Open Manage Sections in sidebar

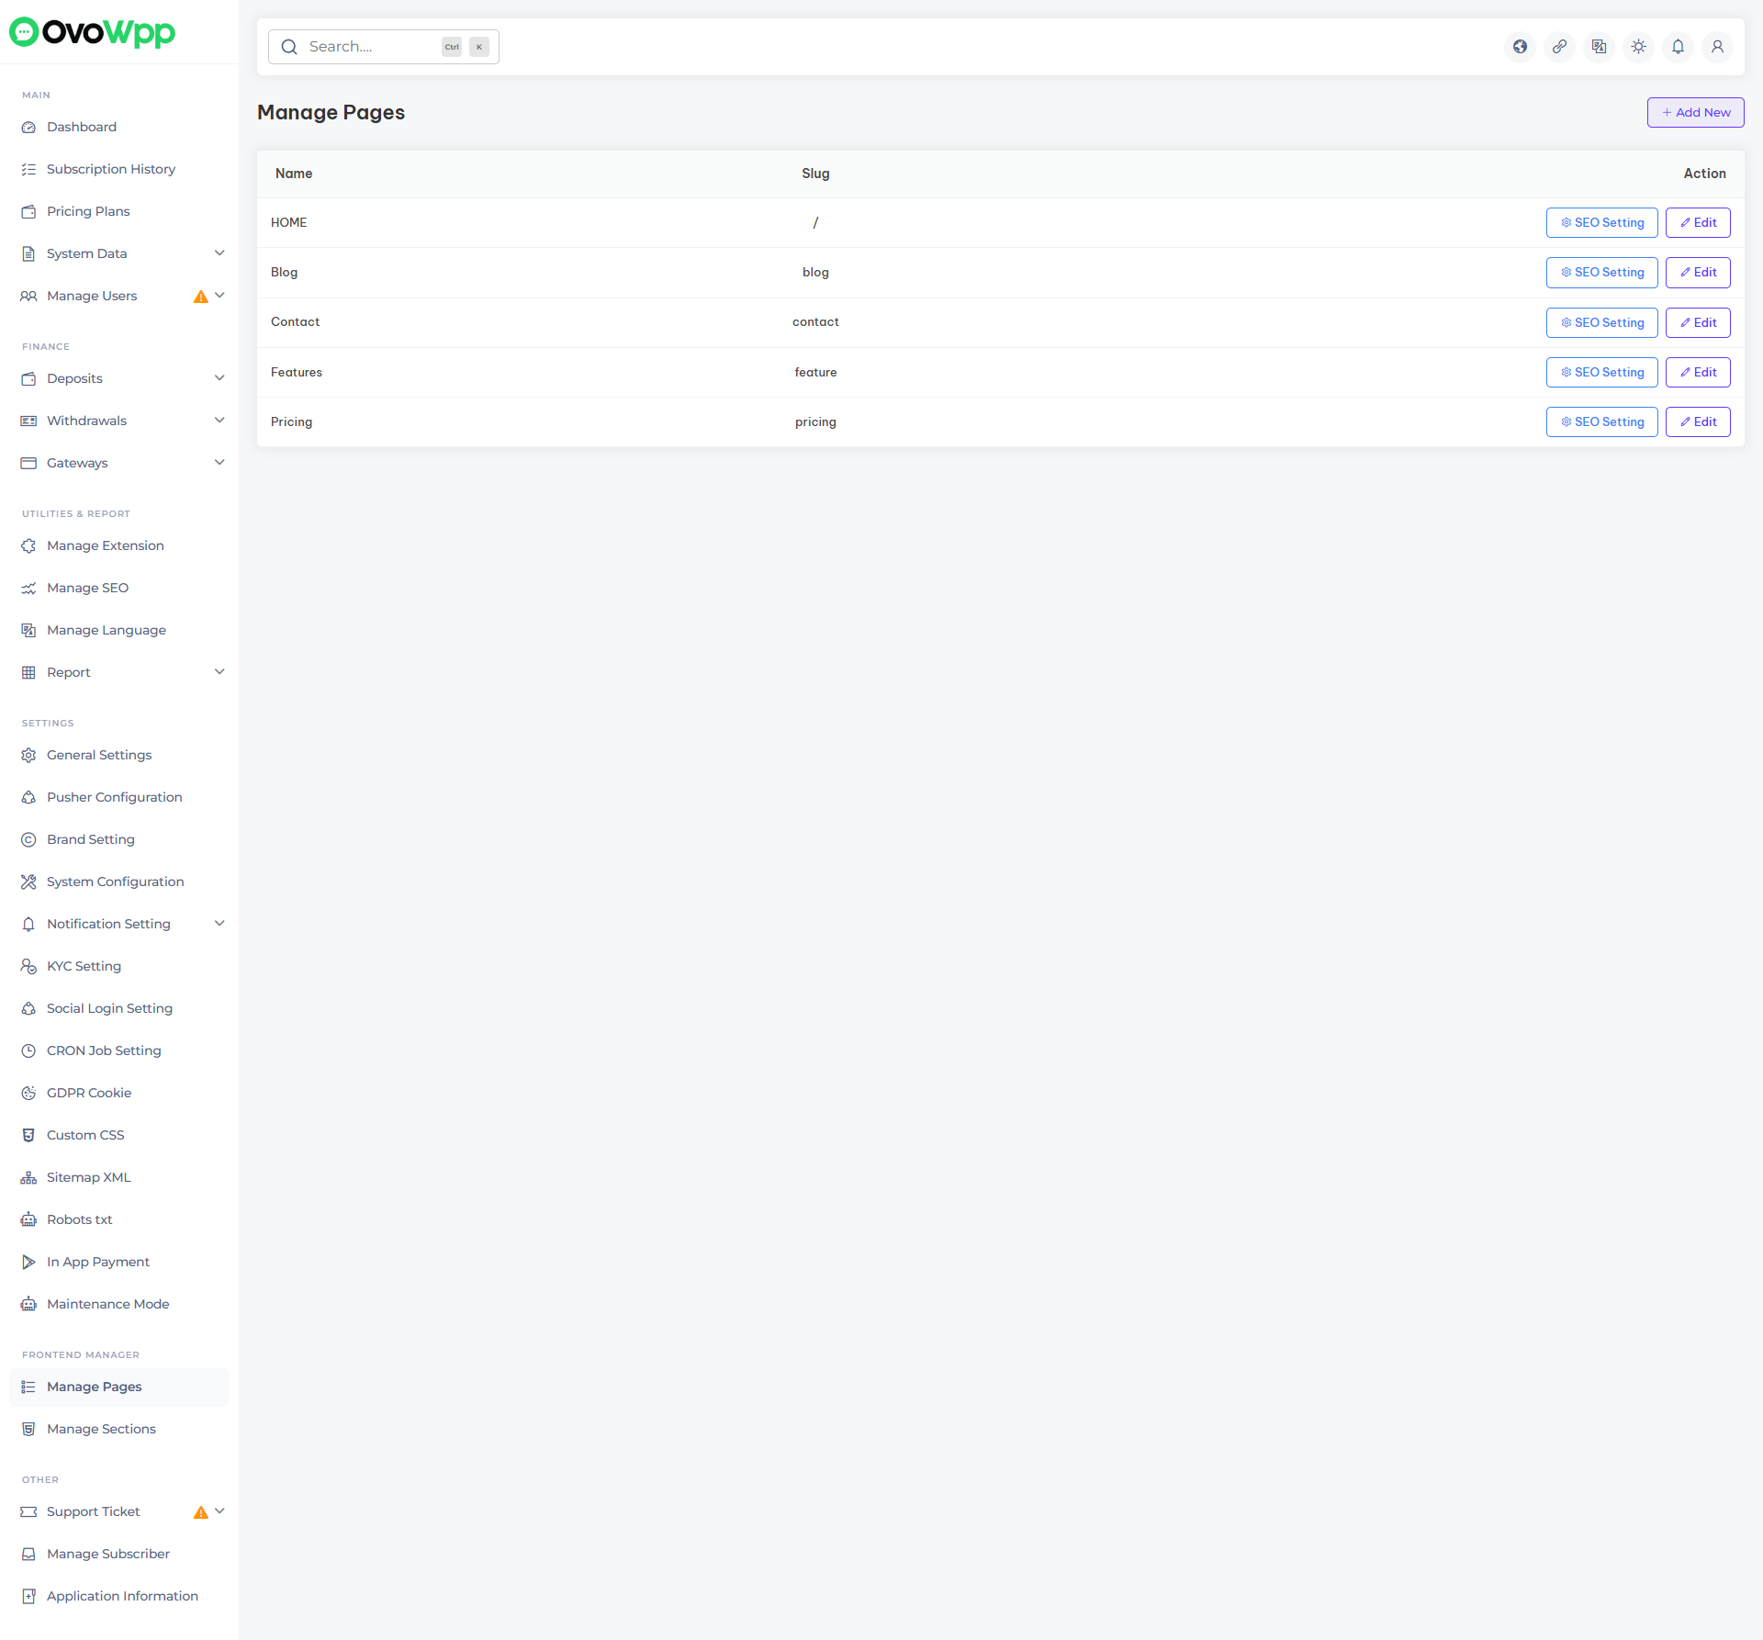point(101,1429)
